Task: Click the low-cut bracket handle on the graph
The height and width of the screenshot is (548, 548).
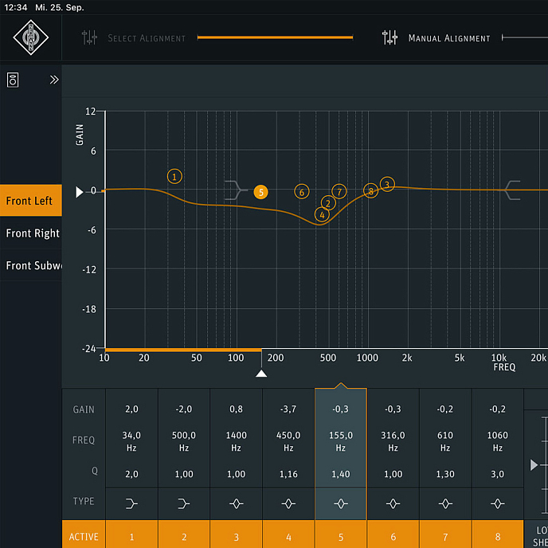Action: [233, 190]
